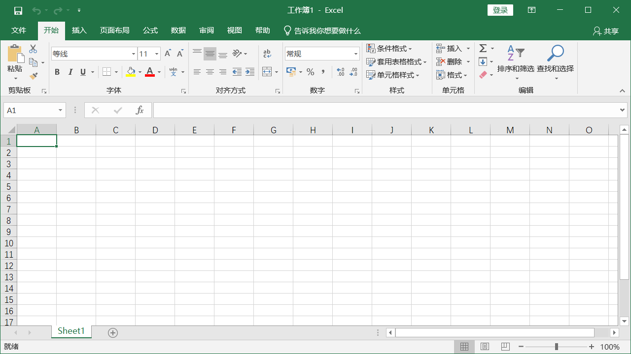Click the AutoSum sigma icon
The height and width of the screenshot is (354, 631).
click(483, 48)
